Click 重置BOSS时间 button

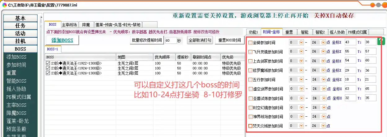tap(229, 40)
